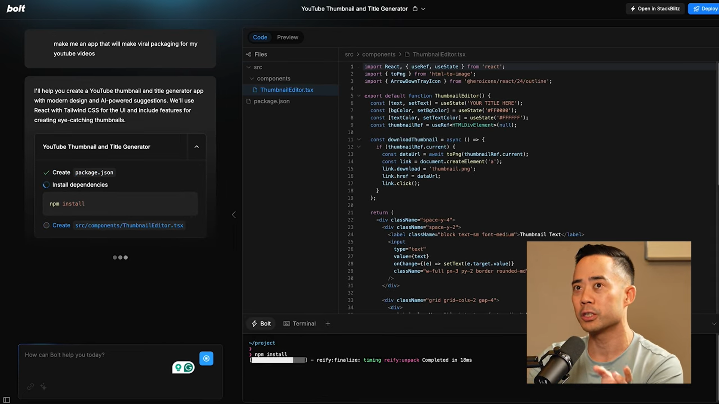This screenshot has width=719, height=404.
Task: Collapse the src folder
Action: click(x=249, y=67)
